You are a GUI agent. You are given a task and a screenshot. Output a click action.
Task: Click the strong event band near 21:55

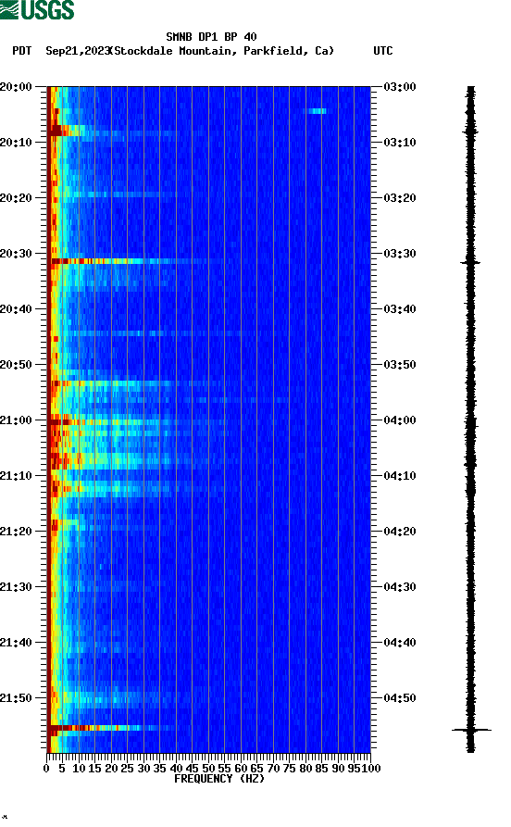111,728
